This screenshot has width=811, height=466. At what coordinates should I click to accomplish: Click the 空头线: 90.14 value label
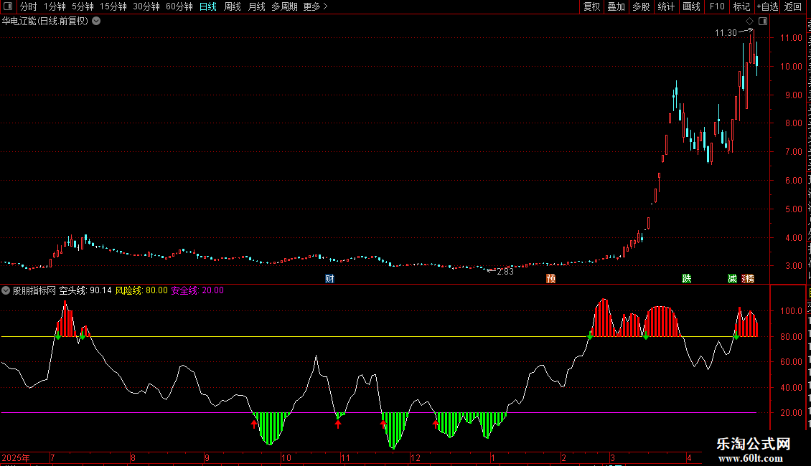pyautogui.click(x=85, y=290)
